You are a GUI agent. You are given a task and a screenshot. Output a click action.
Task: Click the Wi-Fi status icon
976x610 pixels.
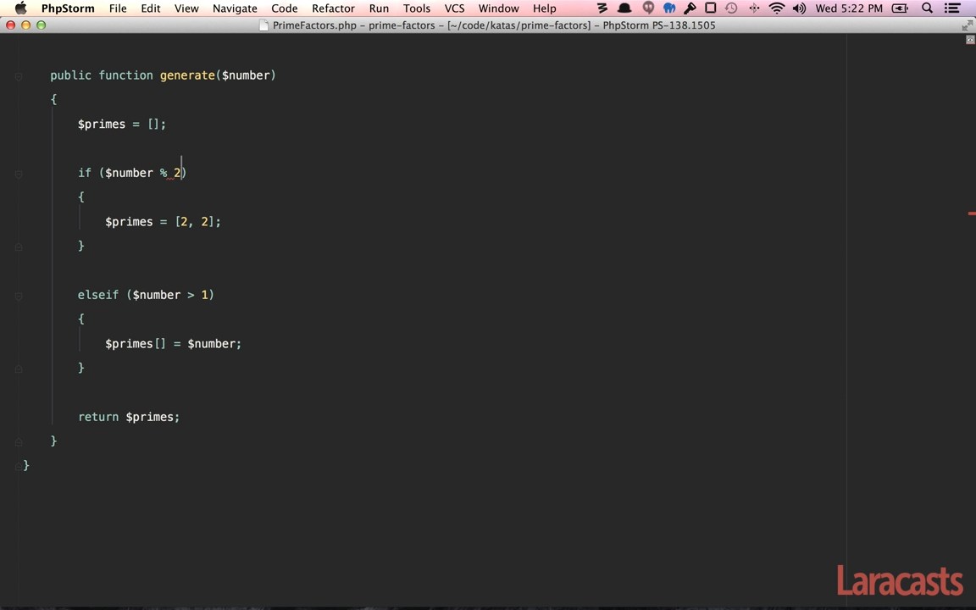[776, 8]
